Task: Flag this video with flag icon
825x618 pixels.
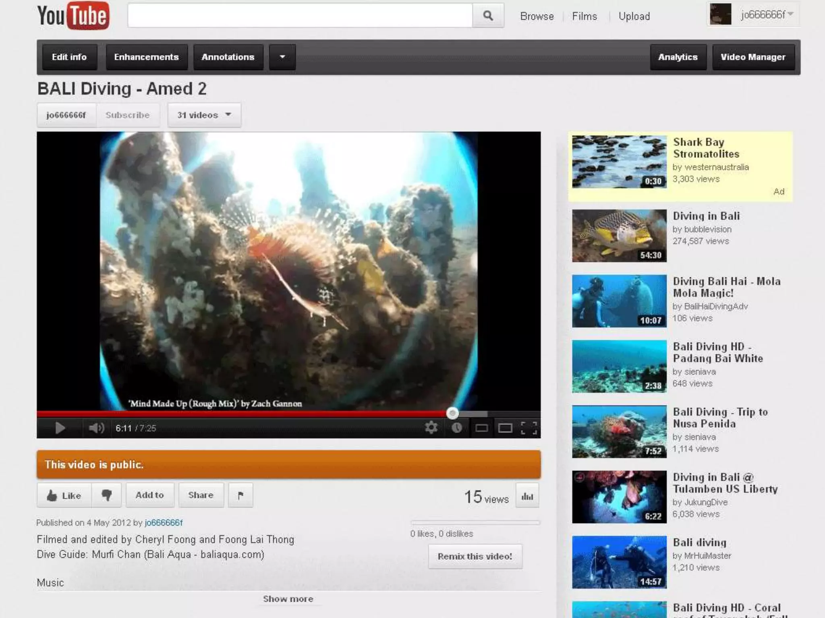Action: pyautogui.click(x=240, y=495)
